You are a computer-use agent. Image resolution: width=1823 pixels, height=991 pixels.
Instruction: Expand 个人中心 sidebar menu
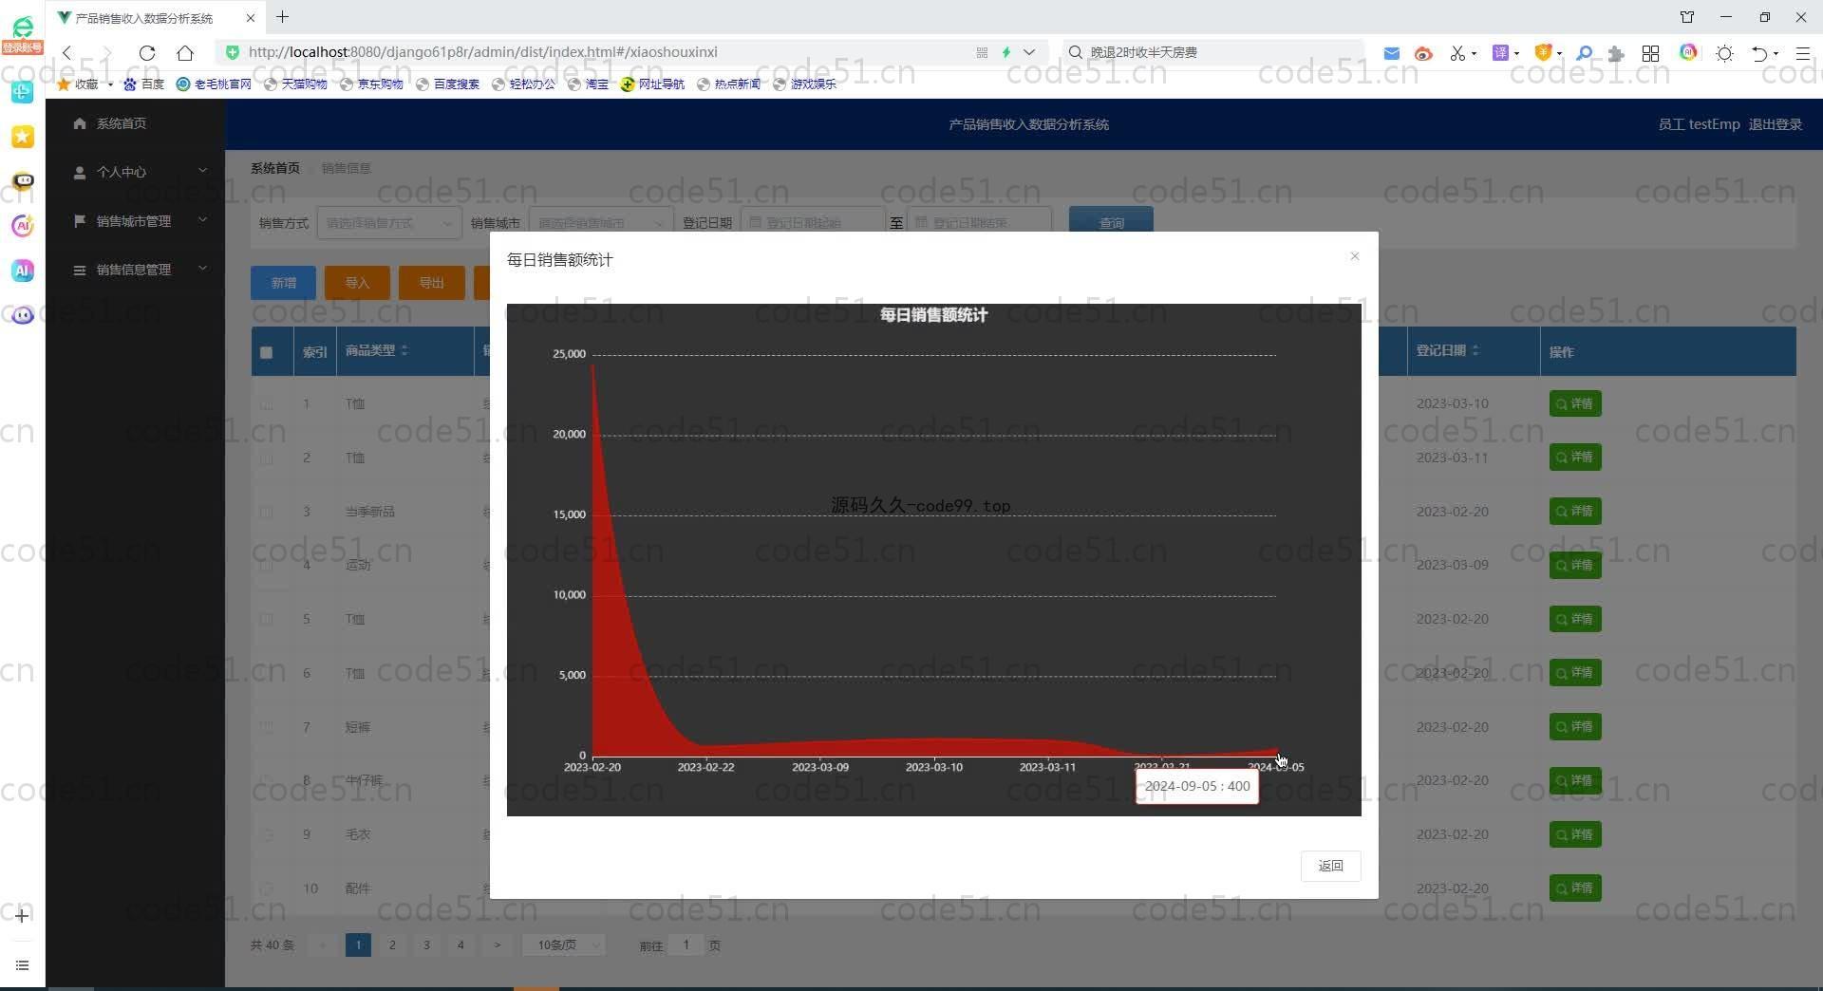pos(135,172)
